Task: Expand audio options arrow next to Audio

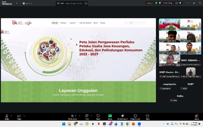Action: pyautogui.click(x=12, y=116)
